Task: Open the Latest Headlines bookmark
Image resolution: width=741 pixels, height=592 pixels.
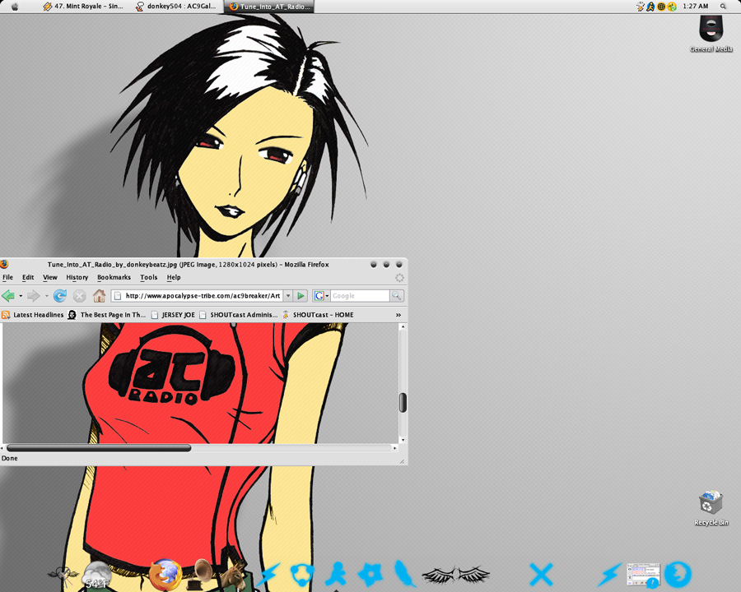Action: coord(33,315)
